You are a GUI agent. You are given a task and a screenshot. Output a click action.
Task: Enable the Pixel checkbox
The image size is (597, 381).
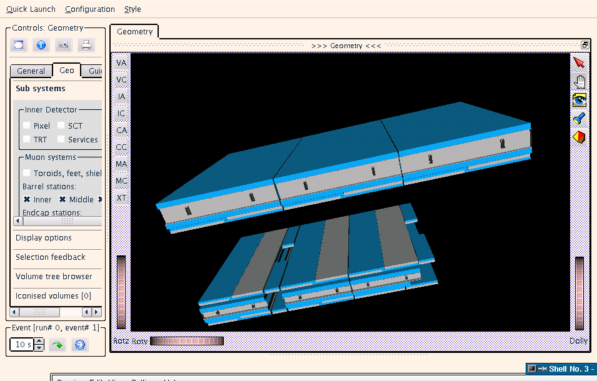(x=27, y=126)
